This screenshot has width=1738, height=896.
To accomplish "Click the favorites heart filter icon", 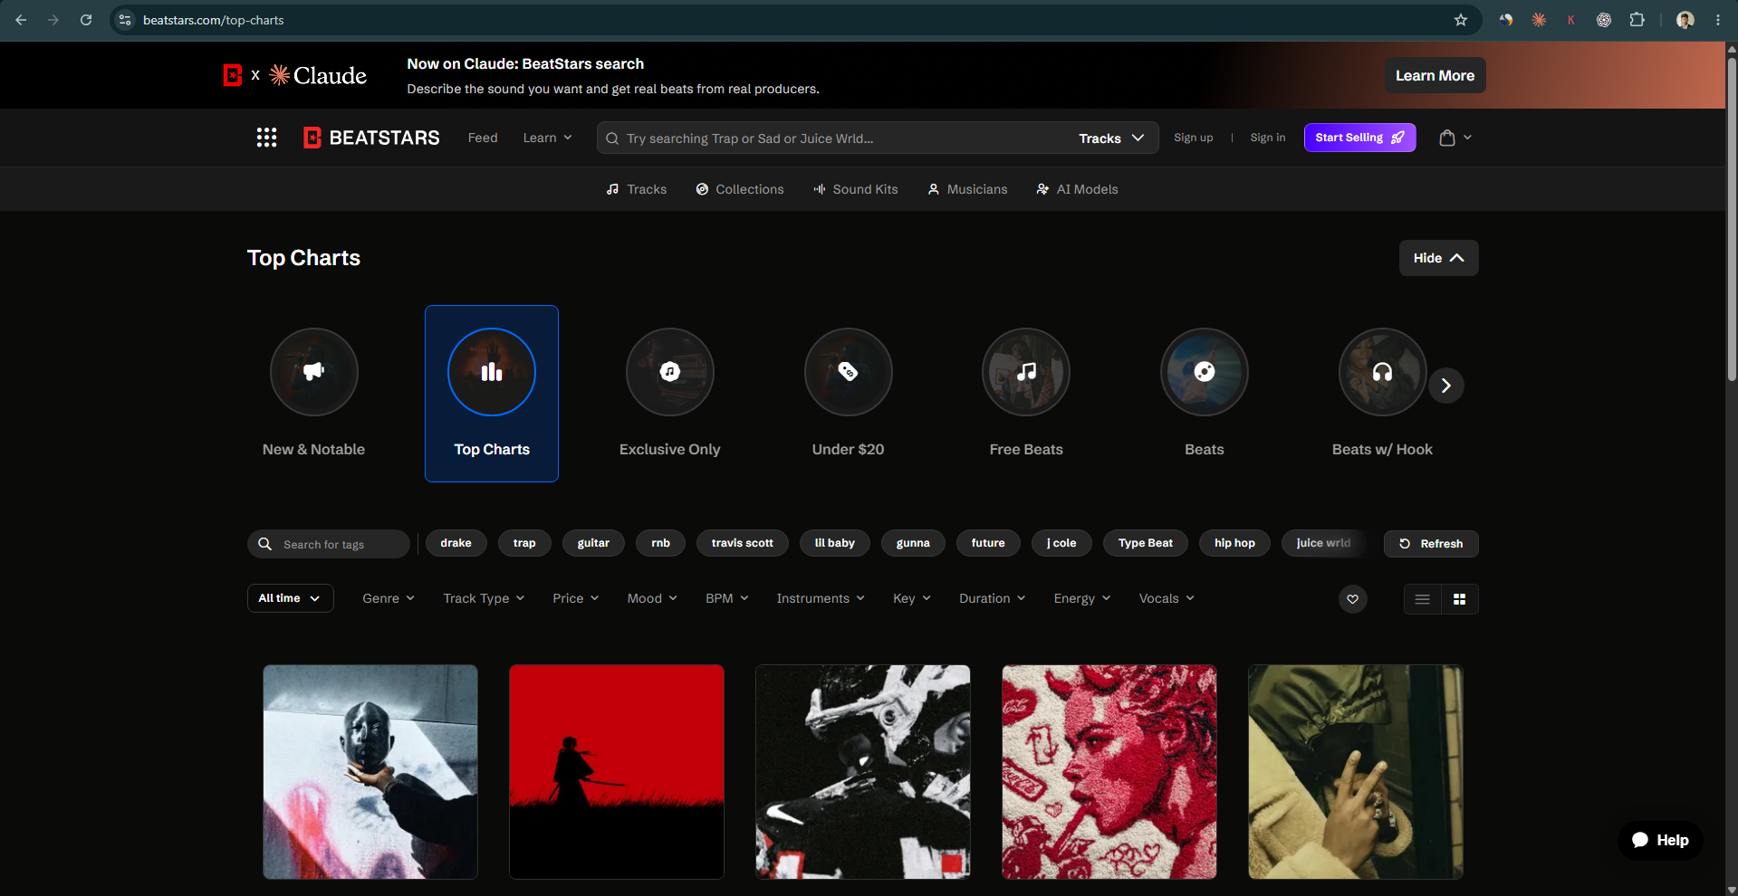I will coord(1353,599).
